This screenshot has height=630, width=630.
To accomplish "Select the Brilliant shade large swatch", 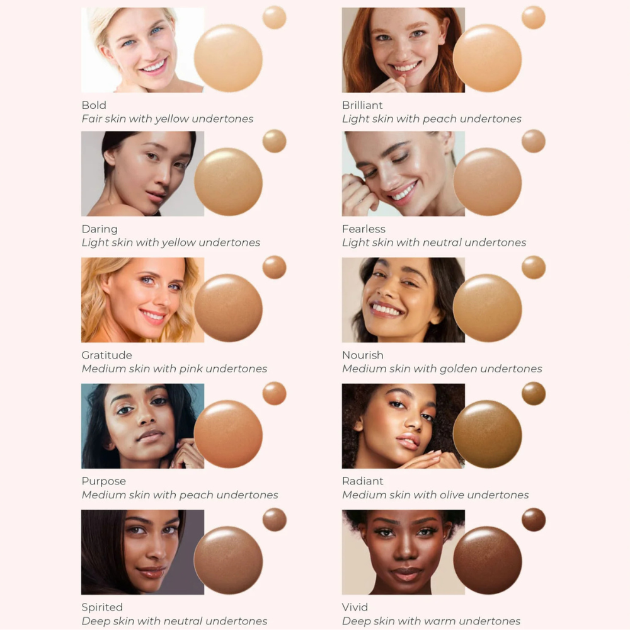I will click(488, 58).
